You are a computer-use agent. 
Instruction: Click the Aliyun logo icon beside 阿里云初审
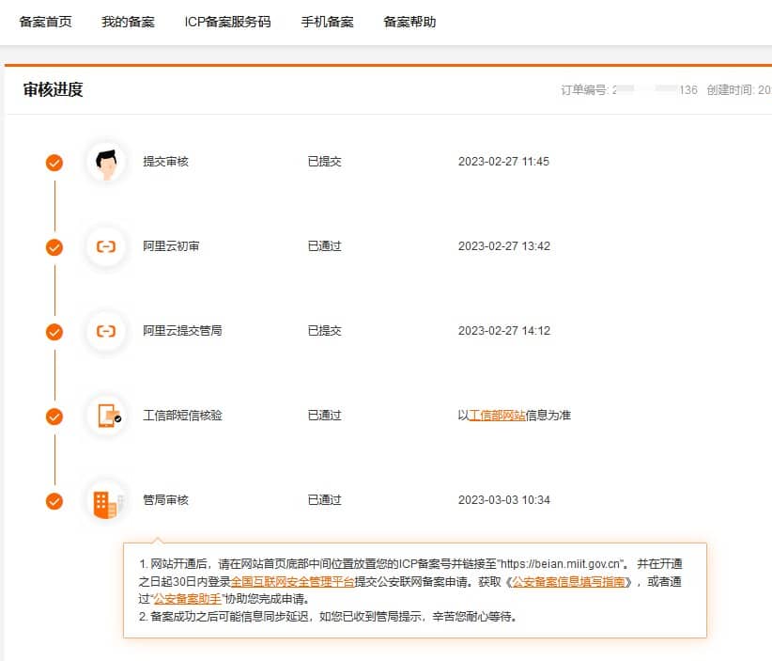[106, 246]
